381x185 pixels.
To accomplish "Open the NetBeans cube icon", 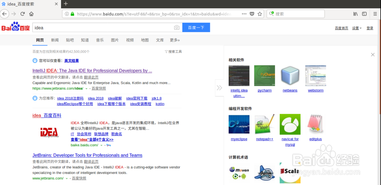I will 290,76.
